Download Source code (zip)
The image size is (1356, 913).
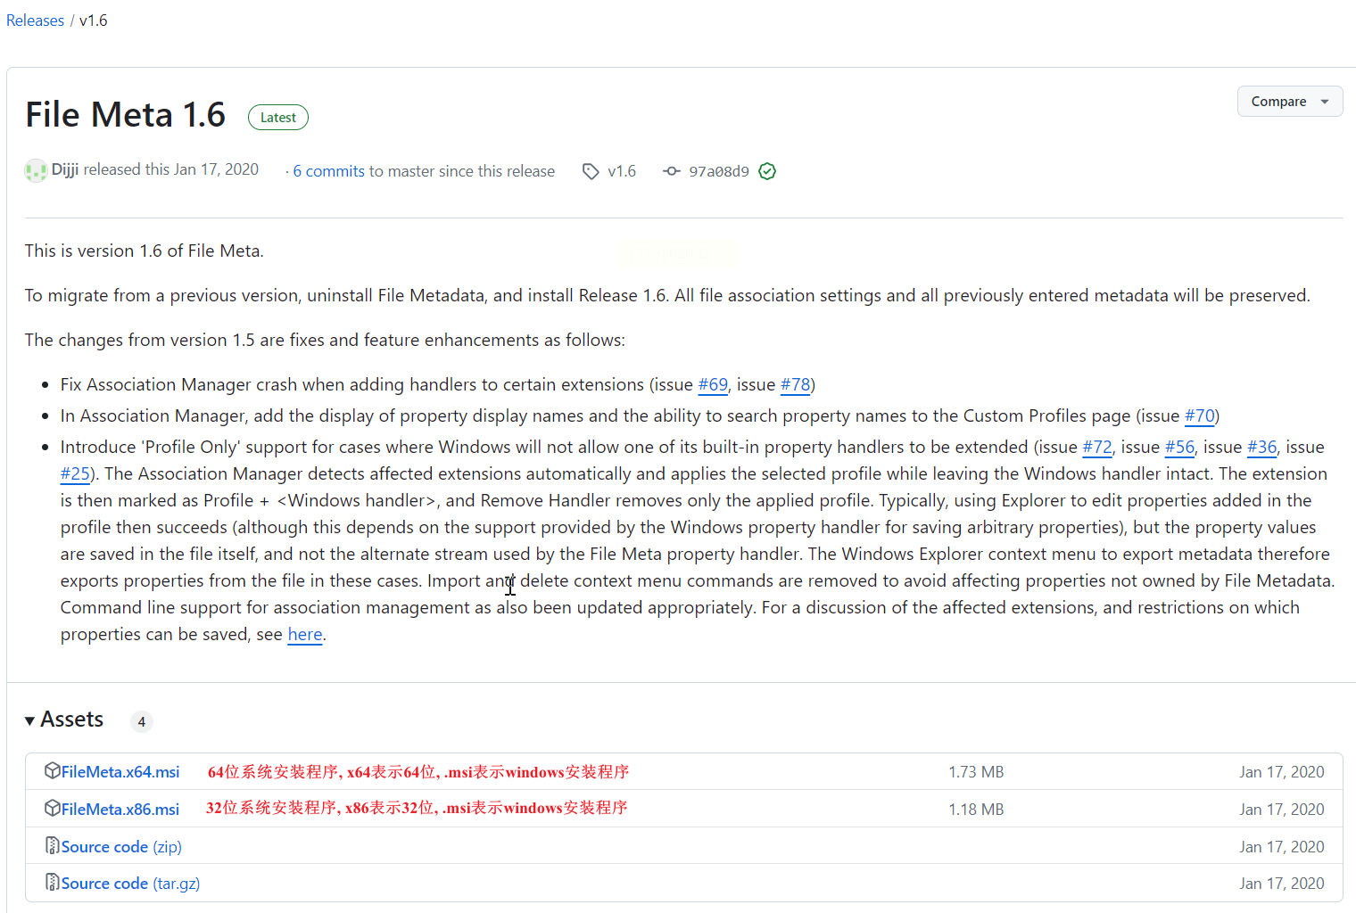point(121,846)
